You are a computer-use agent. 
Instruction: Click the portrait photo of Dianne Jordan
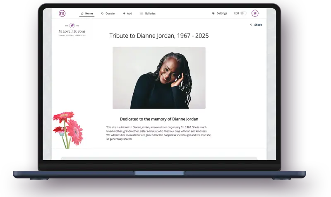click(159, 77)
